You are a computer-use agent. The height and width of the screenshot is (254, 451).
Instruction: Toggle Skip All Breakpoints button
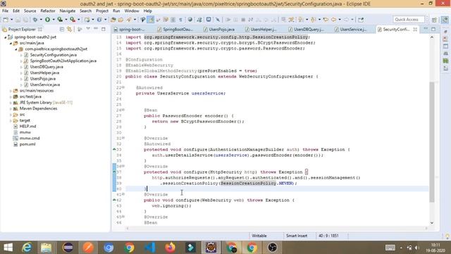[218, 20]
